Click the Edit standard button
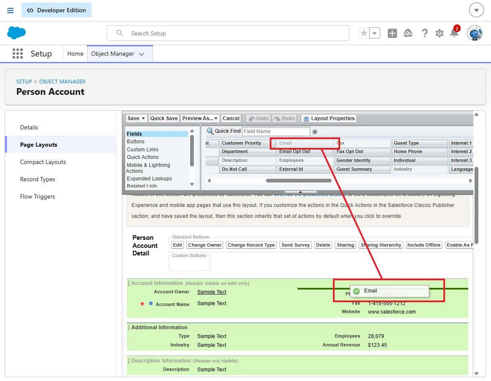The height and width of the screenshot is (381, 491). pos(177,245)
